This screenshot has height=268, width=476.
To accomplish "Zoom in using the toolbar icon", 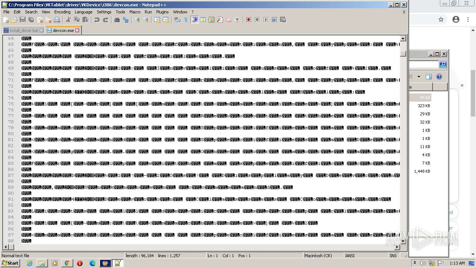I will pyautogui.click(x=137, y=20).
